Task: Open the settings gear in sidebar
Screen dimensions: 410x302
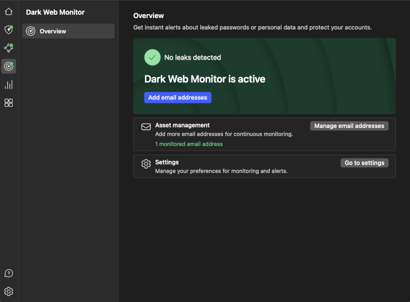Action: [x=9, y=291]
